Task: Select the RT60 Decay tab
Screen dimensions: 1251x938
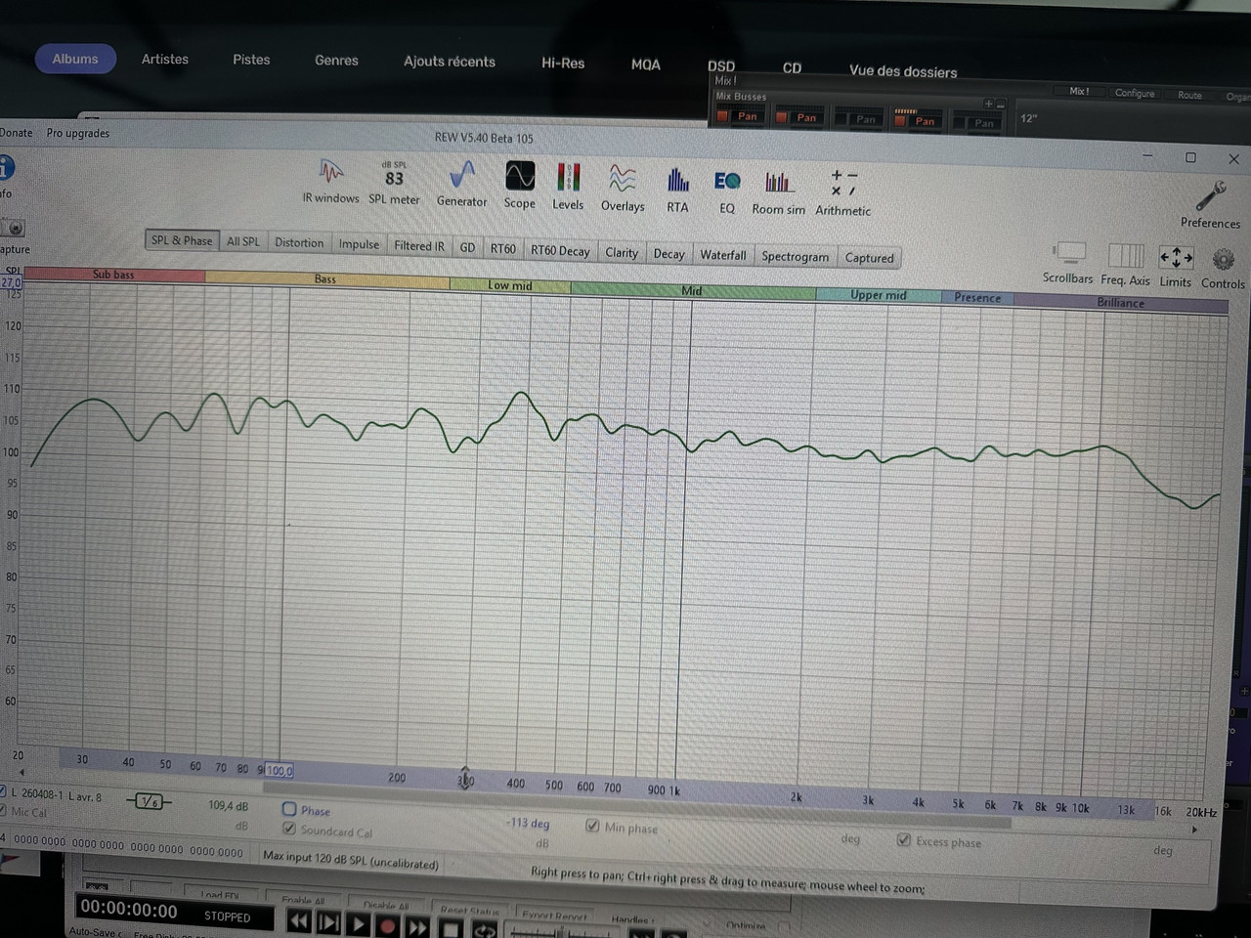Action: pos(560,251)
